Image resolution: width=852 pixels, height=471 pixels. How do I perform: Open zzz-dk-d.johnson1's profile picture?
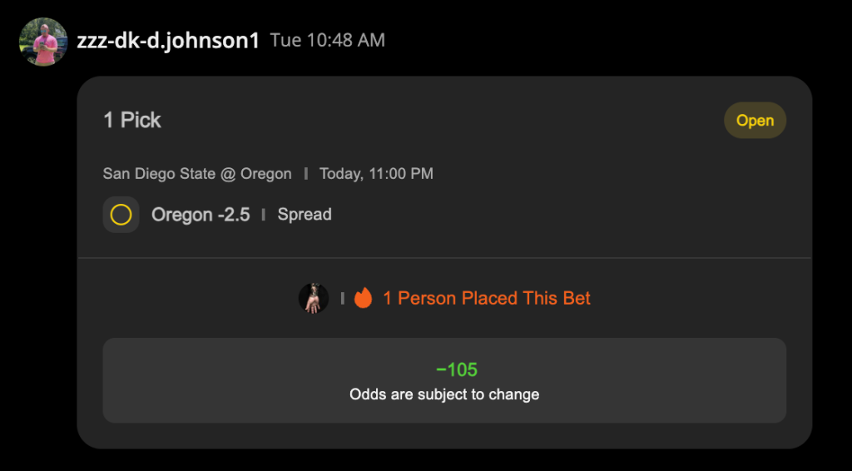pyautogui.click(x=43, y=42)
